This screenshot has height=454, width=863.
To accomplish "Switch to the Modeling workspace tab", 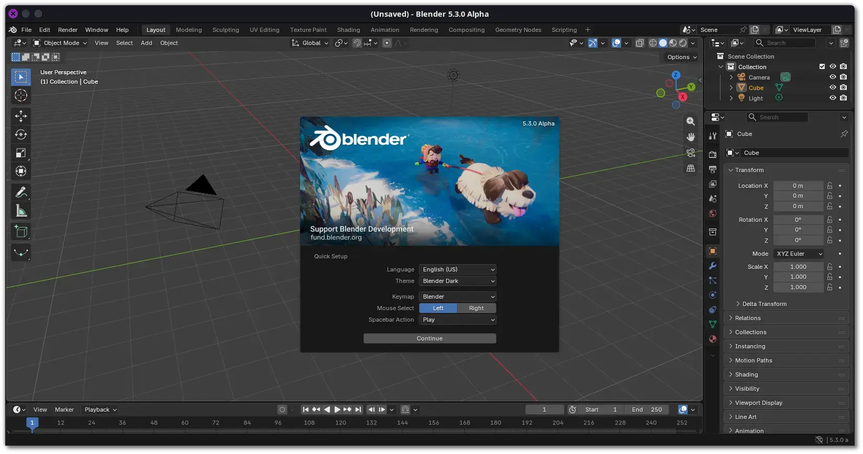I will point(189,30).
